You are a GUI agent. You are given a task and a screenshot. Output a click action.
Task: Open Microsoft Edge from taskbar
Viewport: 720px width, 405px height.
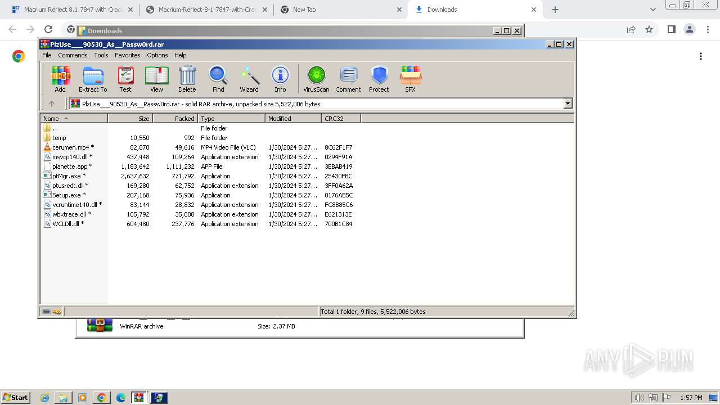tap(121, 398)
